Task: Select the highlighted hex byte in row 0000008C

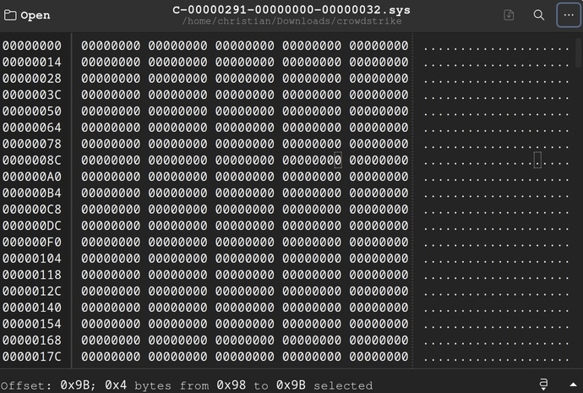Action: [x=338, y=161]
